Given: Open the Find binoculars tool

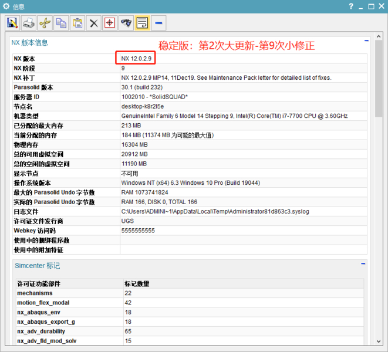Looking at the screenshot, I should 126,23.
